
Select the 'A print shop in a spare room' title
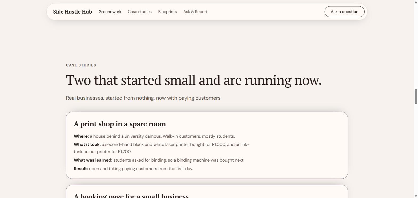click(x=120, y=124)
